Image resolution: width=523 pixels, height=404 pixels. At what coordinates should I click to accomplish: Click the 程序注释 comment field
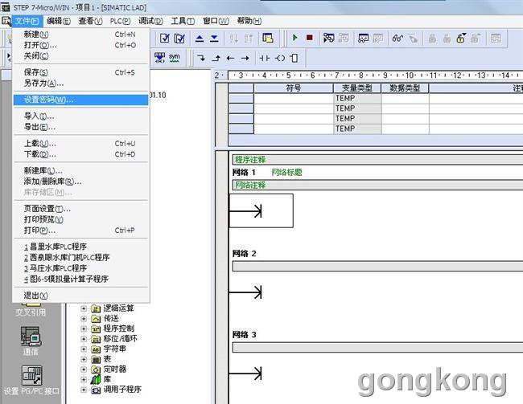pos(377,160)
